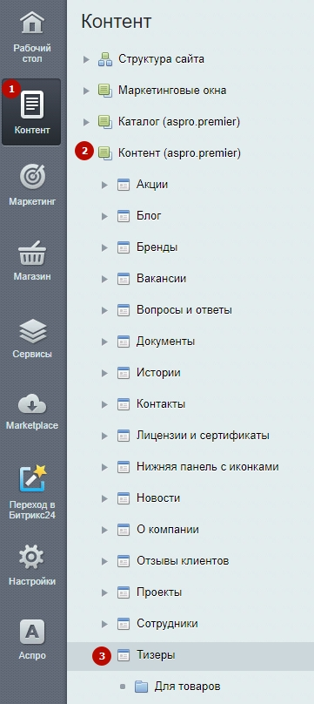Open the Аспро section icon
This screenshot has width=314, height=704.
(32, 633)
